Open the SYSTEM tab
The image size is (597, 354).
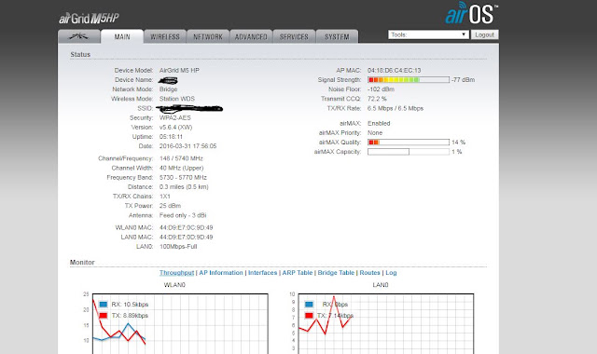click(x=337, y=36)
